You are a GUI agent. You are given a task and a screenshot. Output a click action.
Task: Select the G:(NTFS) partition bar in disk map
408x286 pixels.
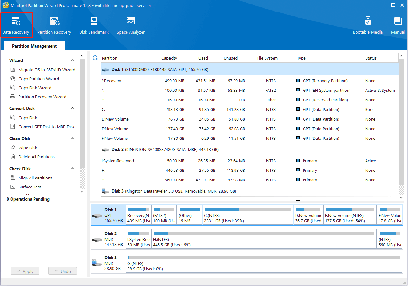pyautogui.click(x=264, y=263)
